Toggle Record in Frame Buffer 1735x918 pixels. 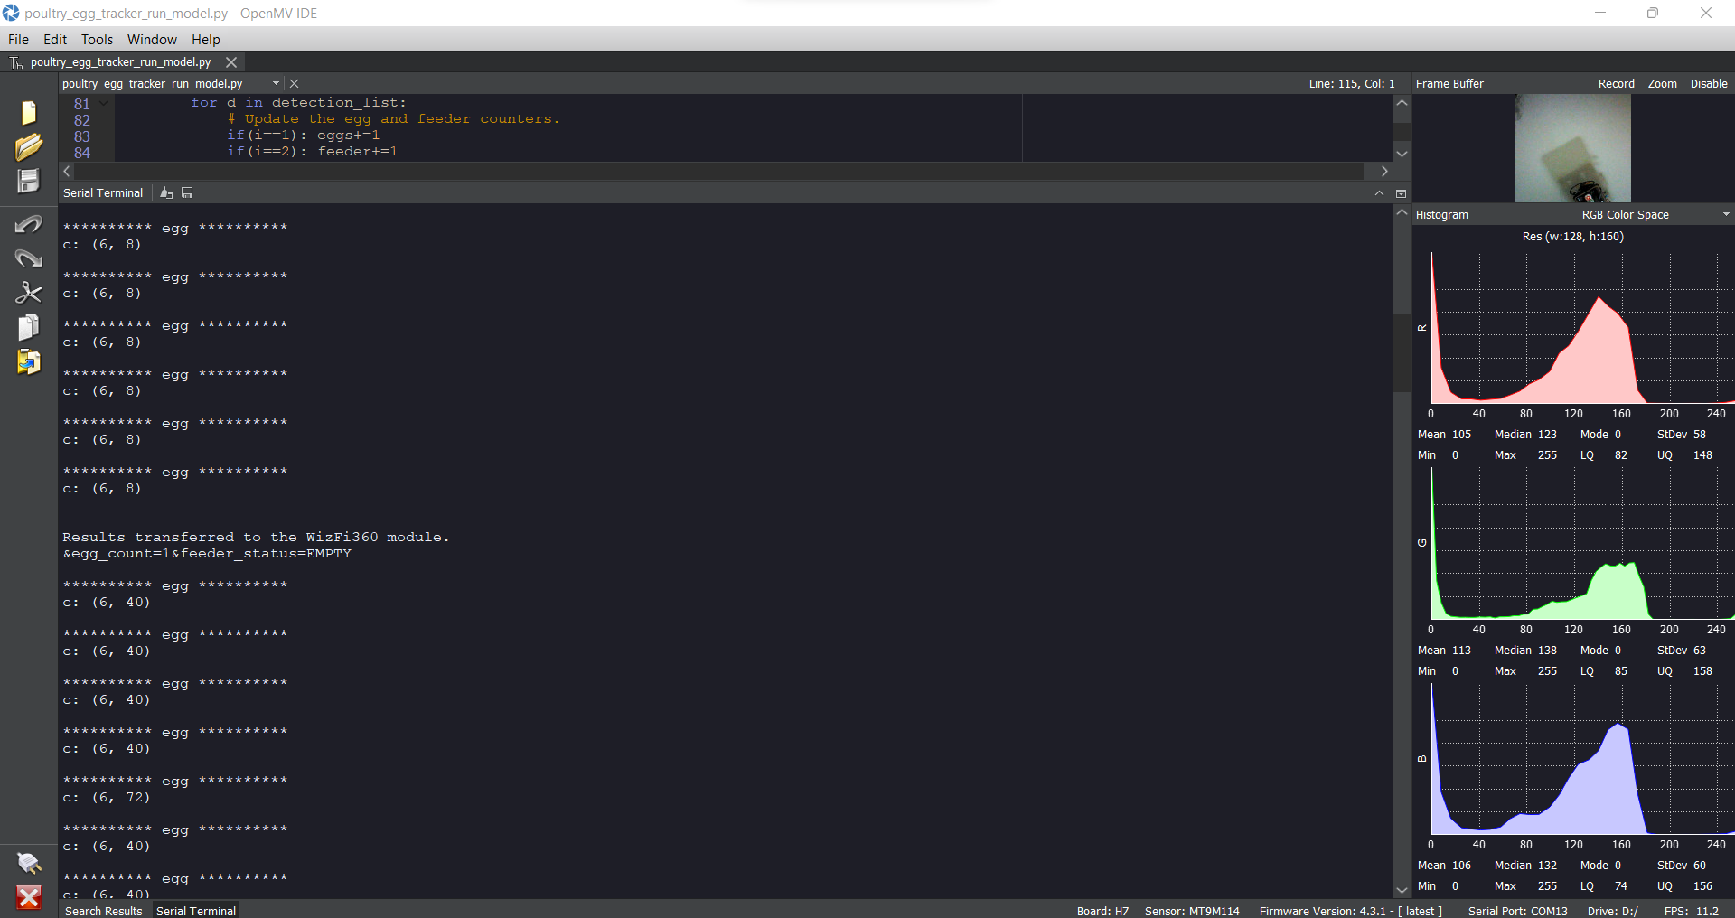point(1616,83)
